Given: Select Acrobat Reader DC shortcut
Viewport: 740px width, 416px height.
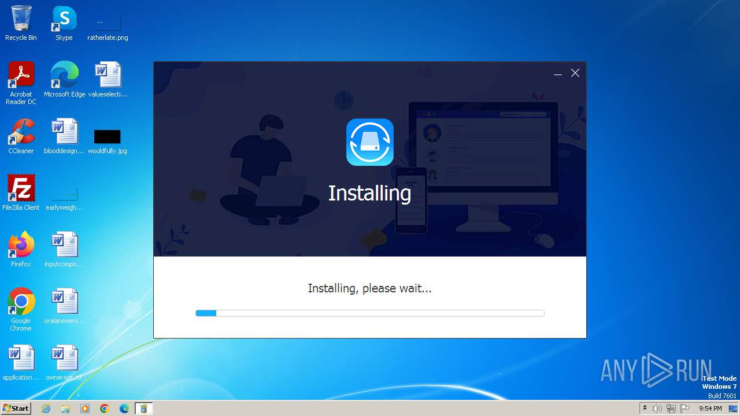Looking at the screenshot, I should pos(21,84).
